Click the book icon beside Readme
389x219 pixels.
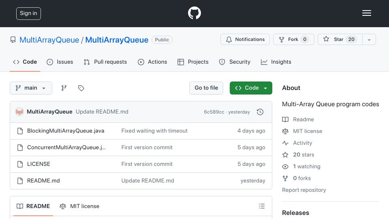(285, 119)
